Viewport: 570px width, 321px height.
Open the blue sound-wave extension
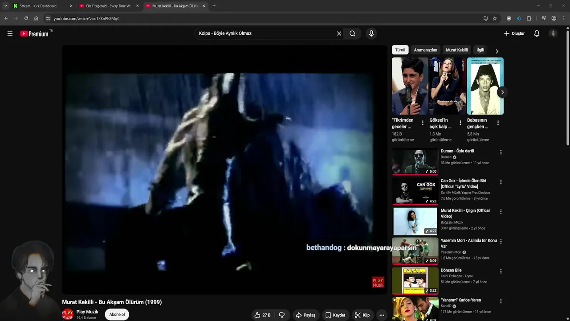click(519, 18)
